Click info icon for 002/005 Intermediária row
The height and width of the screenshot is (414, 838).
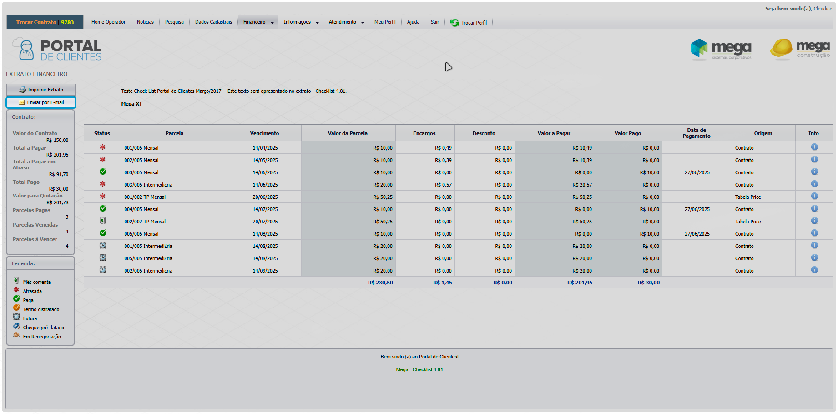[814, 270]
